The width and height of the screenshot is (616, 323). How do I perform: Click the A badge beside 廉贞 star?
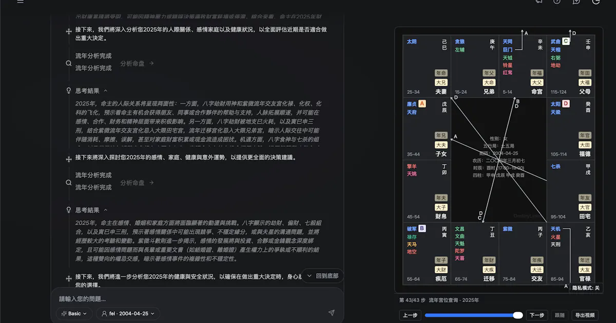click(x=422, y=104)
